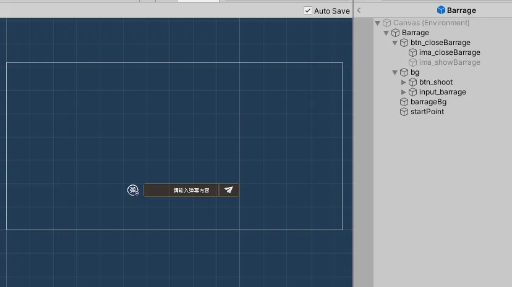Click the barrage toggle icon in scene

pyautogui.click(x=133, y=190)
